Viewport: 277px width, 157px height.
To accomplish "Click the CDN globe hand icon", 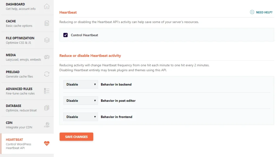I will click(x=47, y=125).
